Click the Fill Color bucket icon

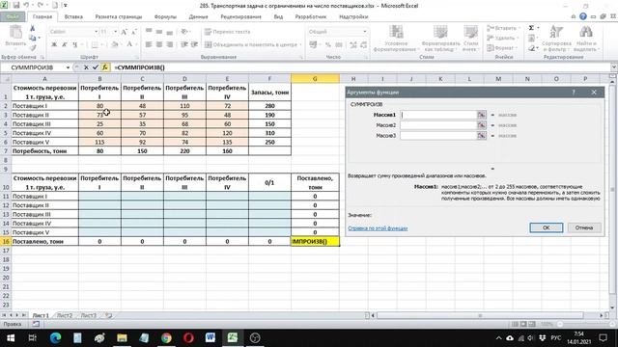coord(114,44)
